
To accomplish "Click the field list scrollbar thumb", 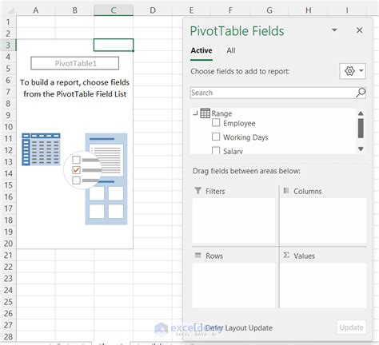I will [361, 129].
